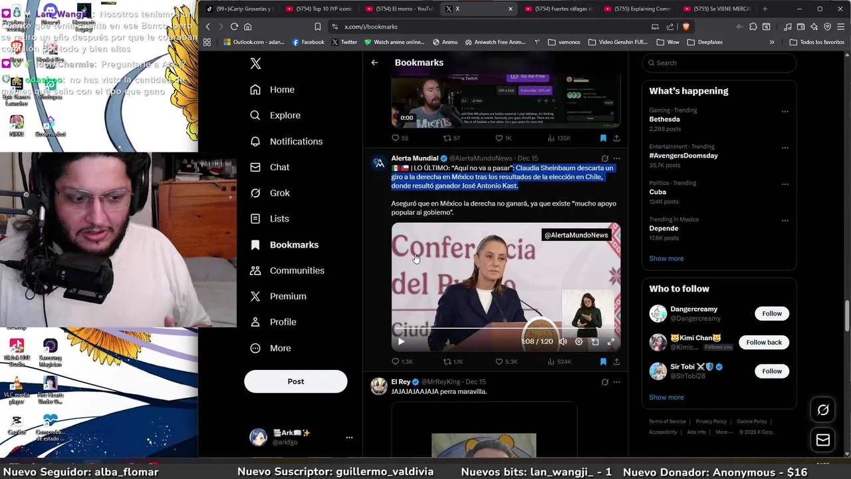Share the top video post
Image resolution: width=851 pixels, height=479 pixels.
(616, 138)
